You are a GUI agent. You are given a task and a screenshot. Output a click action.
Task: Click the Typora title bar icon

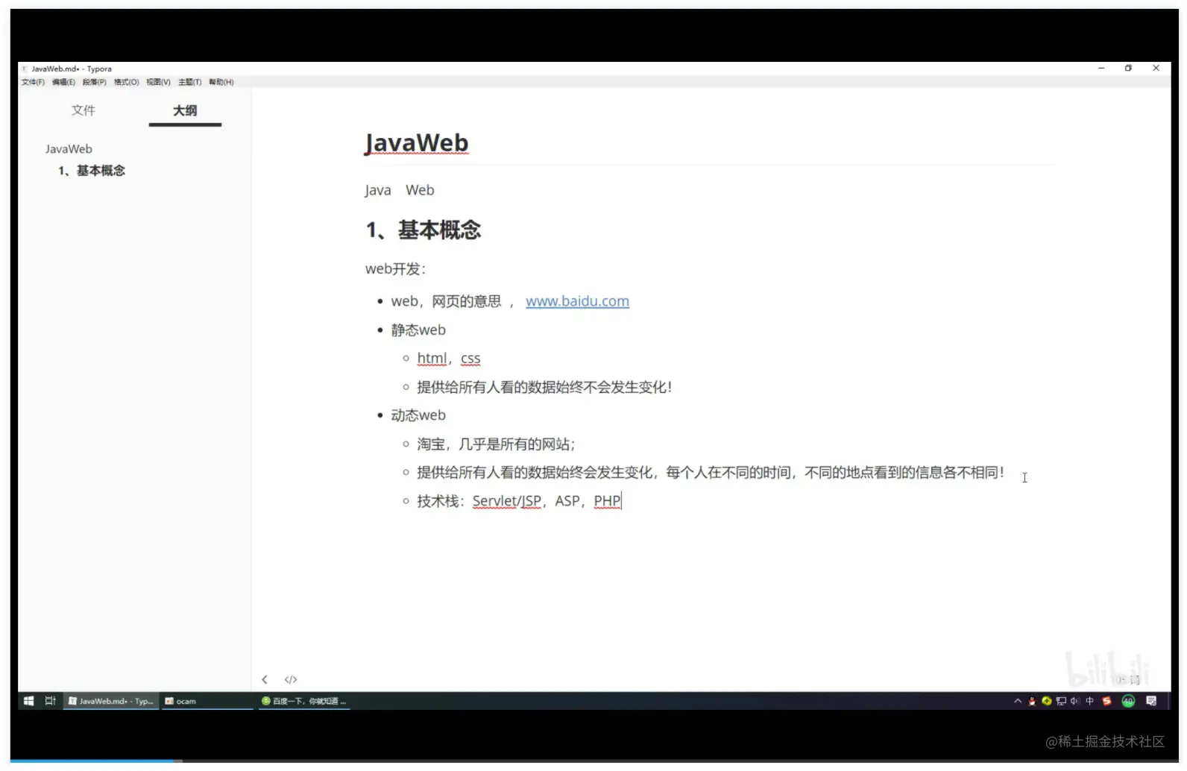coord(25,69)
